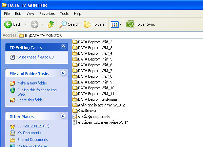The height and width of the screenshot is (147, 203).
Task: Select the SONY text file icon
Action: (75, 122)
